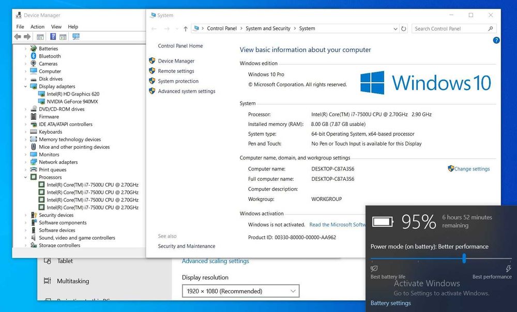Click System and Security in breadcrumb

point(268,28)
